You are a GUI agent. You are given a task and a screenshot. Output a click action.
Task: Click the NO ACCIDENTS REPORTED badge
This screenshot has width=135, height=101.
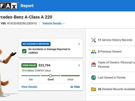[x=36, y=44]
